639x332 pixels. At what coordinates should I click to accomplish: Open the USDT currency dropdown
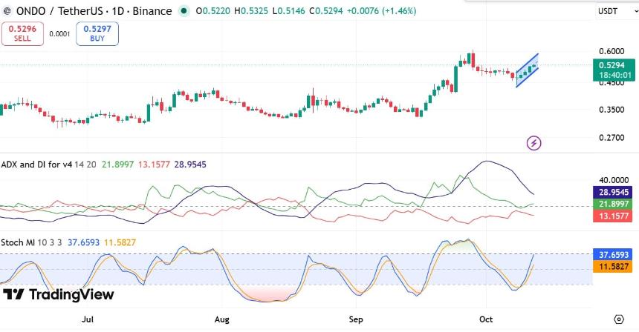click(616, 11)
